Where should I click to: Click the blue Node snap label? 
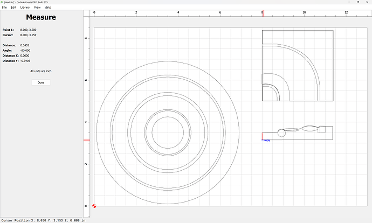(266, 140)
